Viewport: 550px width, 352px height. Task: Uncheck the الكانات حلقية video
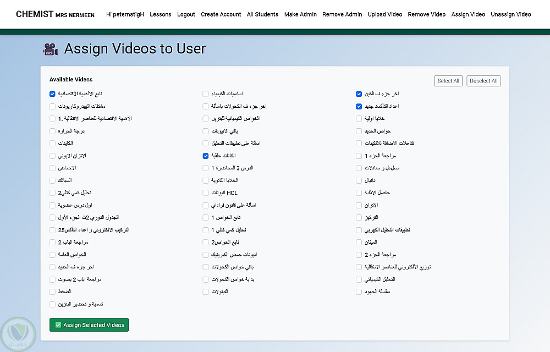coord(206,156)
